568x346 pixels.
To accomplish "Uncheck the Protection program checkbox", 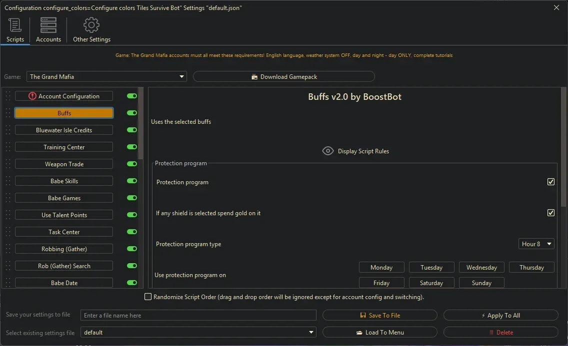I will tap(550, 182).
